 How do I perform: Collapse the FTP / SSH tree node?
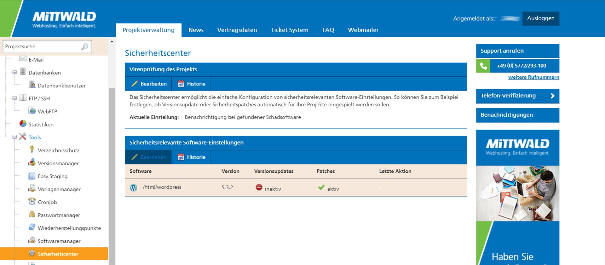tap(14, 98)
